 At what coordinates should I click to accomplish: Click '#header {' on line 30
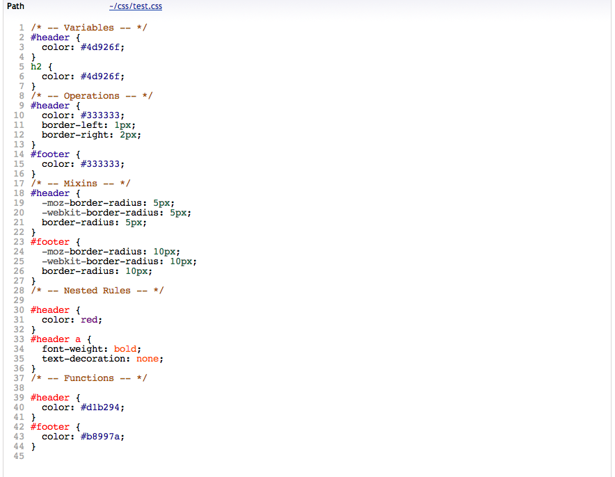55,310
